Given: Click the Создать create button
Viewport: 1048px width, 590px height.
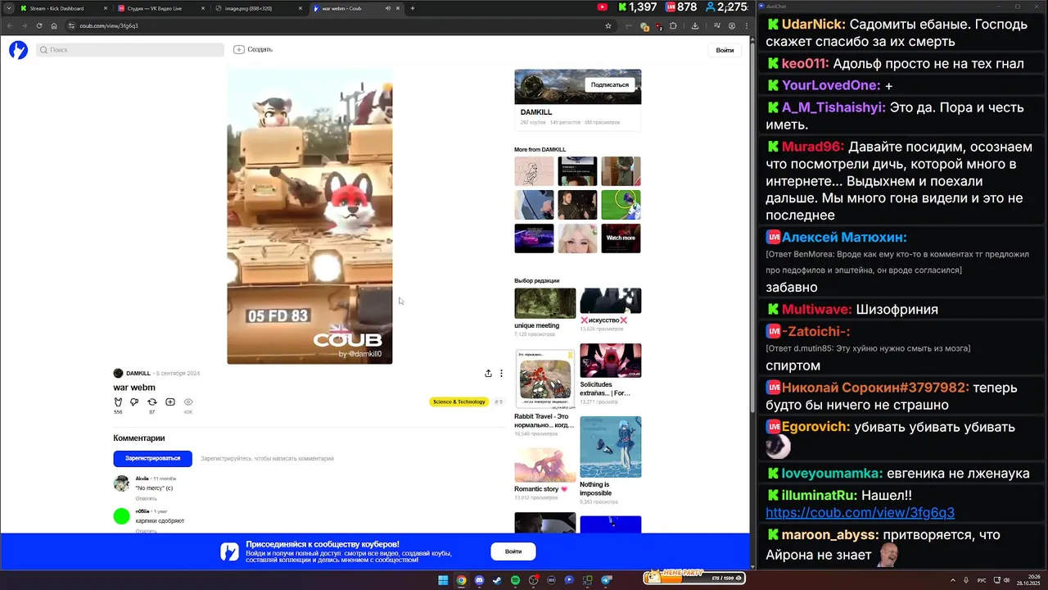Looking at the screenshot, I should coord(253,49).
